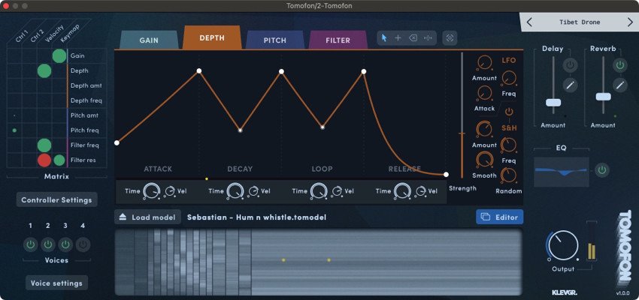Screen dimensions: 639x300
Task: Click the S&H Amount knob
Action: [x=484, y=129]
